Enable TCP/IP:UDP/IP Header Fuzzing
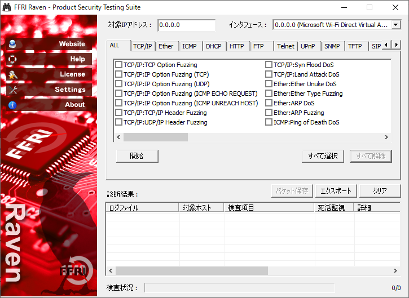409x298 pixels. pos(118,122)
